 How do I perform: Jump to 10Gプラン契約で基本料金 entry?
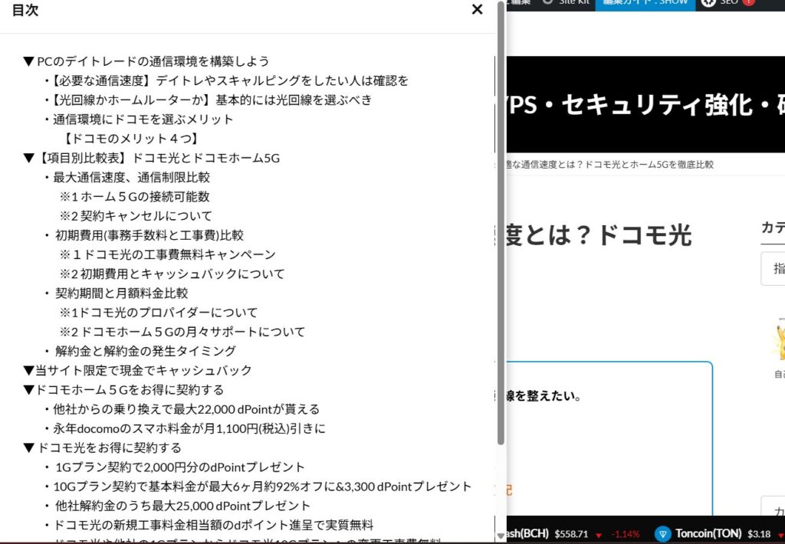pos(262,487)
